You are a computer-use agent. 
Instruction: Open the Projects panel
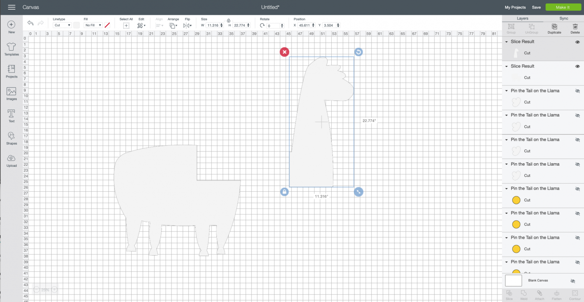click(11, 71)
